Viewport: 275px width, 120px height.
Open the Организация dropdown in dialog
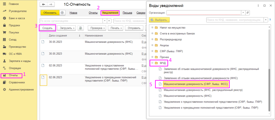coord(243,13)
